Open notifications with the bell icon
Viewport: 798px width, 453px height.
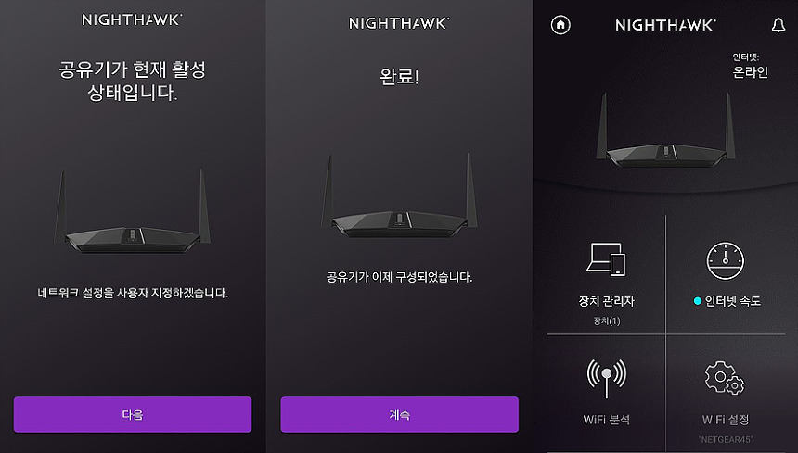pos(779,25)
